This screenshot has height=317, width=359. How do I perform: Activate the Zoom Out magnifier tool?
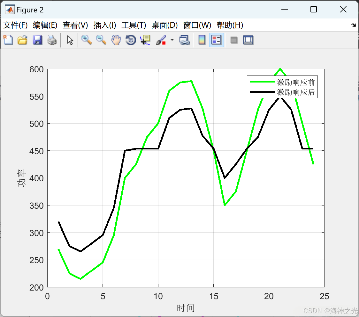pyautogui.click(x=101, y=40)
